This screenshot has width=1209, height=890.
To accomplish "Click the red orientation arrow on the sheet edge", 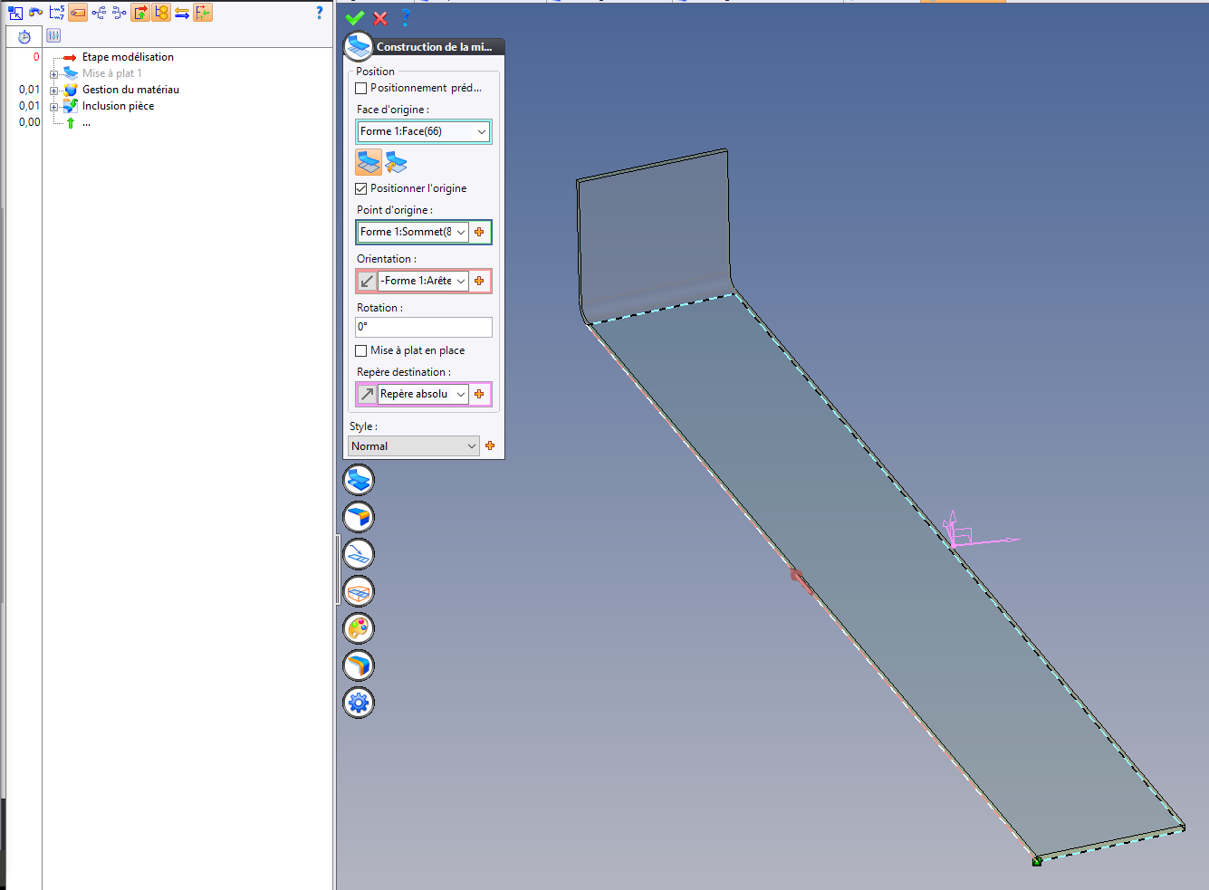I will point(801,580).
